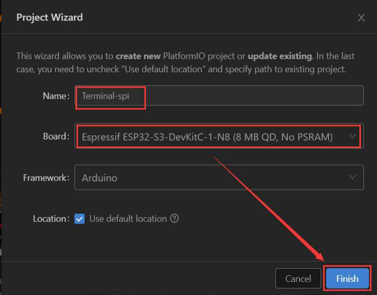Click the bold "update existing" text
The width and height of the screenshot is (377, 295).
tap(280, 56)
